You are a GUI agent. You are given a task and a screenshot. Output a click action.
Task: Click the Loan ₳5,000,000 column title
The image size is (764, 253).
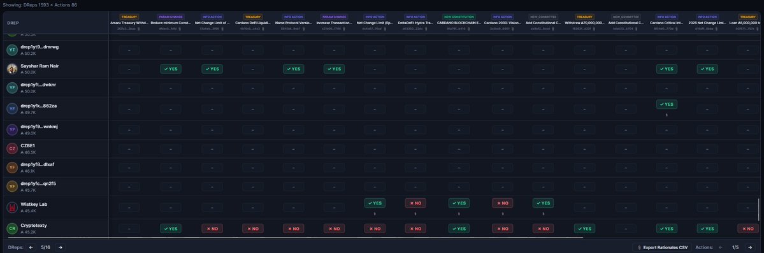(x=746, y=22)
